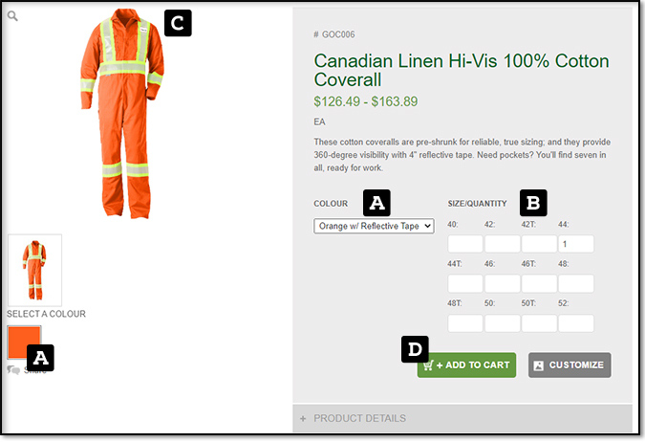Image resolution: width=645 pixels, height=442 pixels.
Task: Click the size 48 quantity field
Action: 576,283
